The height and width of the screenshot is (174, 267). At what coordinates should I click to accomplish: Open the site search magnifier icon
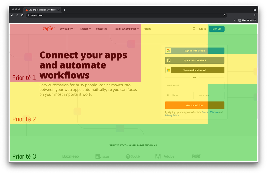tap(194, 29)
